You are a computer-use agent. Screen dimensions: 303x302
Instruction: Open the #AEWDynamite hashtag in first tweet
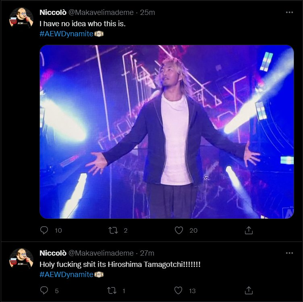[x=66, y=34]
